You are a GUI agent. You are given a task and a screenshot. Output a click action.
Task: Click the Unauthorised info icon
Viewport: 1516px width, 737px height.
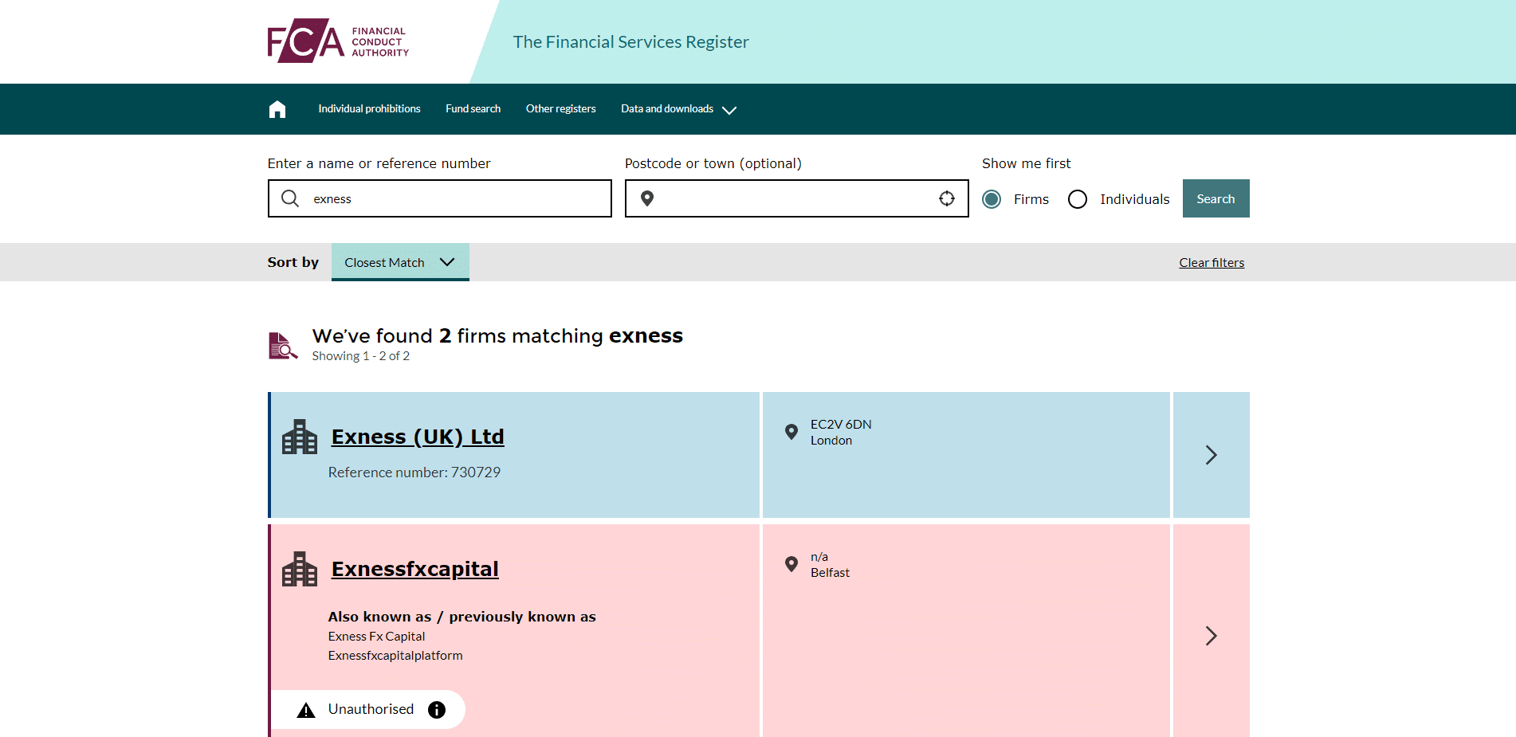[437, 710]
